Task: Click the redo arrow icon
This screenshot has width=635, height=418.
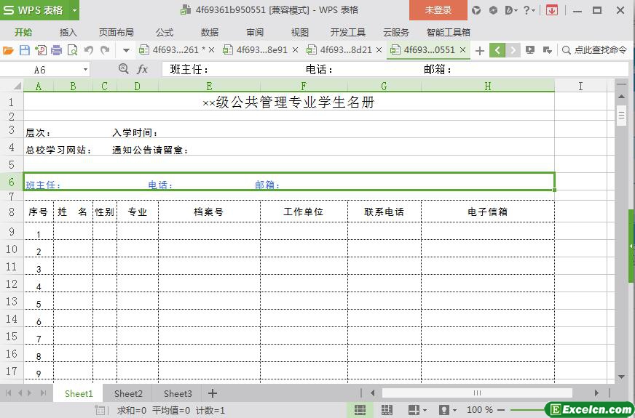Action: (105, 50)
